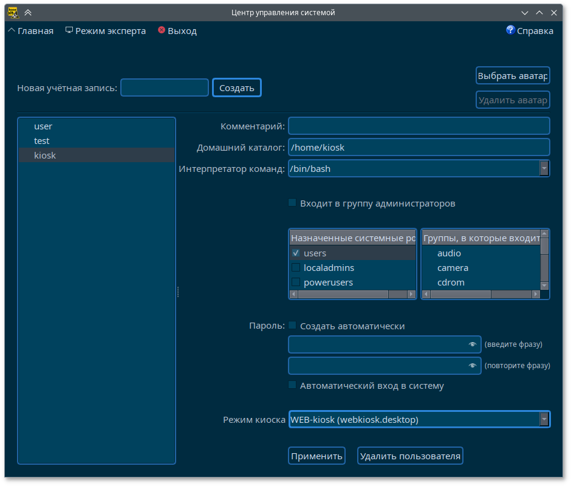Select the test user in list
The image size is (571, 486).
point(42,141)
